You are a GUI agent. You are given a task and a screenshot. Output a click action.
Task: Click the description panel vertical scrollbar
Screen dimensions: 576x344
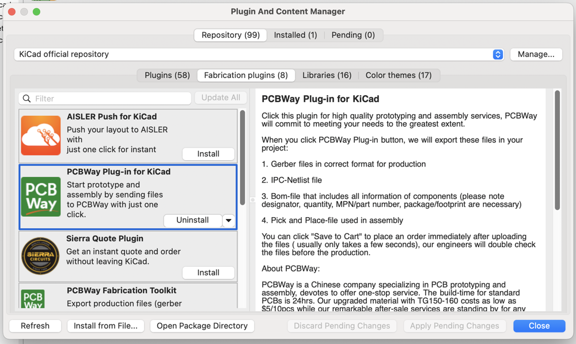[557, 150]
